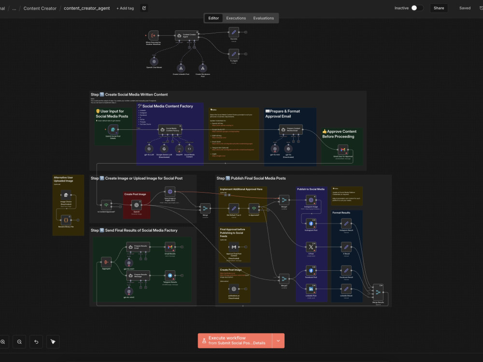Click the Share button
Image resolution: width=483 pixels, height=362 pixels.
(439, 8)
